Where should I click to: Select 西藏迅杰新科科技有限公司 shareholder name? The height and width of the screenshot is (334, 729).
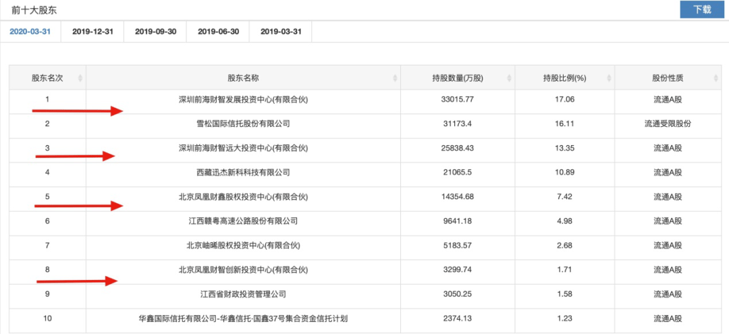pyautogui.click(x=243, y=172)
